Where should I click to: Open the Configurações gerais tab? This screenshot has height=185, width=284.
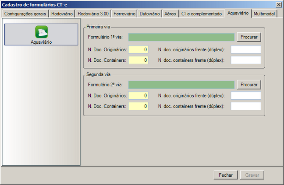(x=25, y=14)
